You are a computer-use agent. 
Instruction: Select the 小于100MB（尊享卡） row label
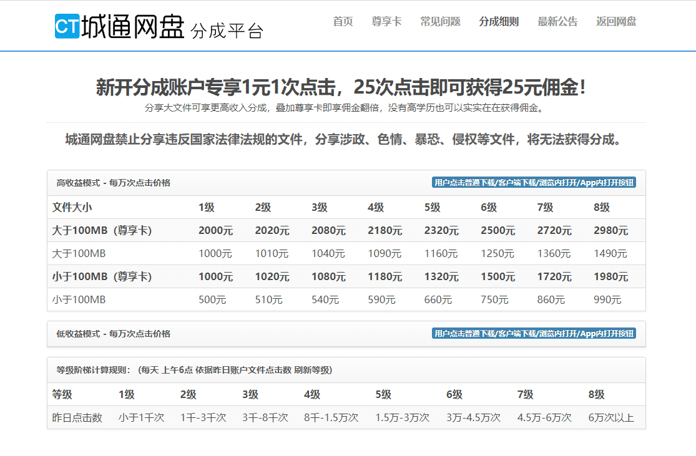[102, 276]
